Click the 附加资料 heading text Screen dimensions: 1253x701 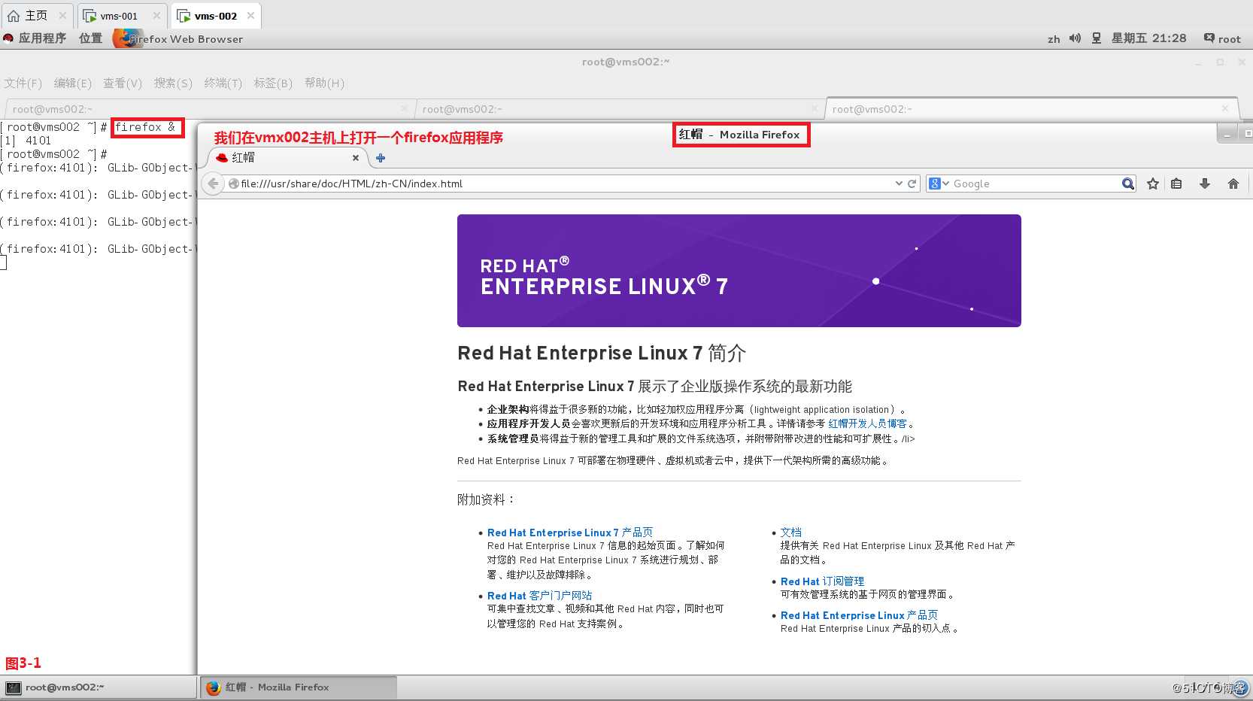pos(487,499)
